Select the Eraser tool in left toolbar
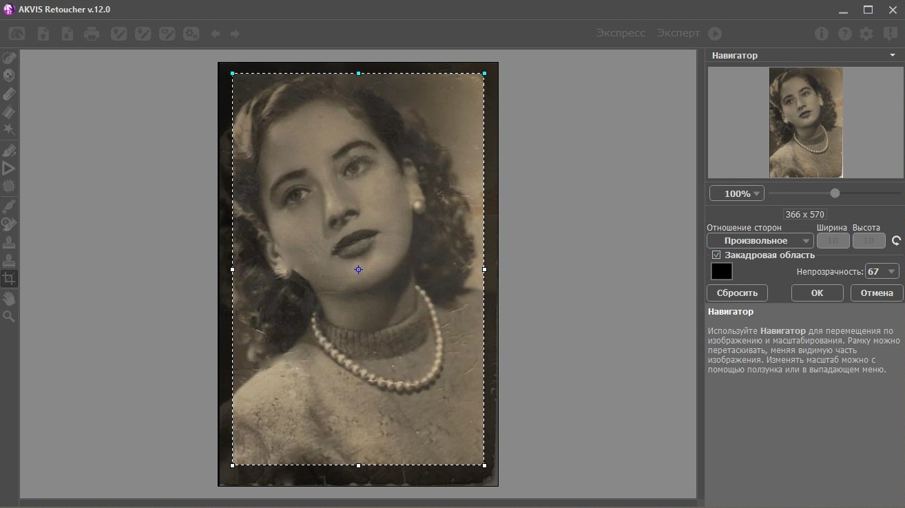The image size is (905, 508). [x=9, y=94]
